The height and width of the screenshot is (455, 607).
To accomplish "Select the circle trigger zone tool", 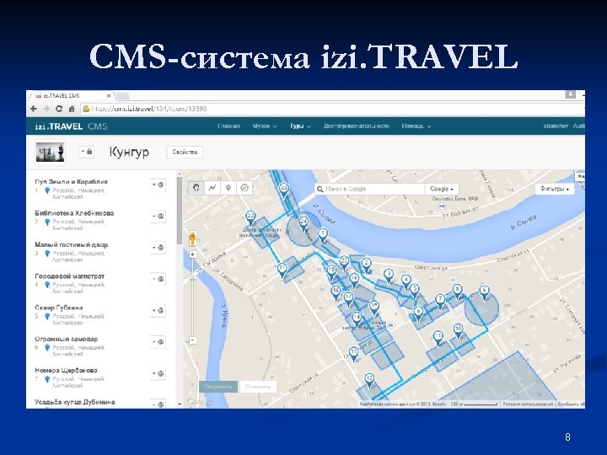I will pos(244,188).
